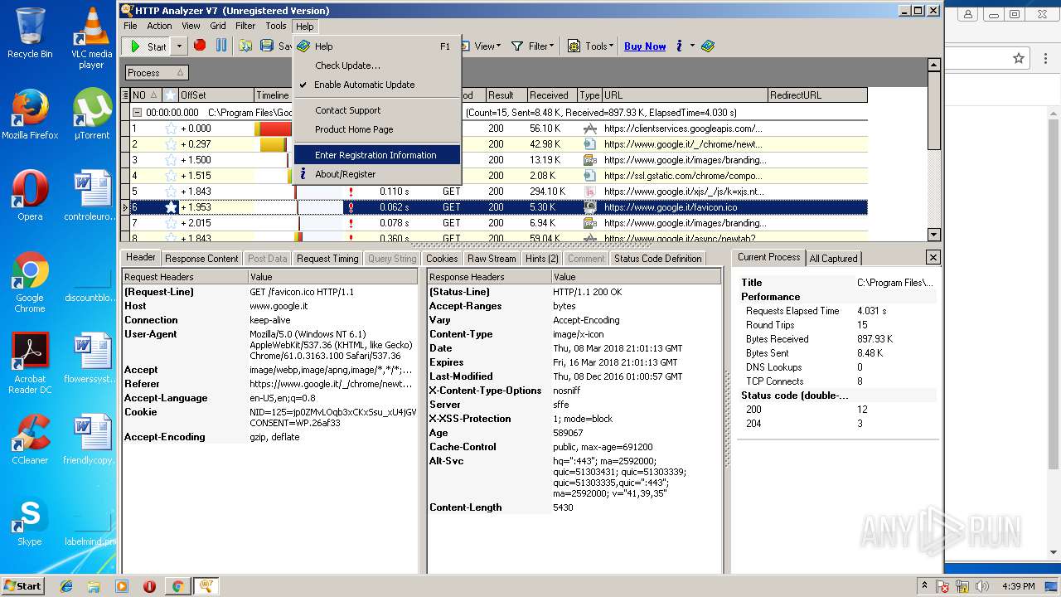Choose Product Home Page menu entry
Screen dimensions: 1061x597
377,129
